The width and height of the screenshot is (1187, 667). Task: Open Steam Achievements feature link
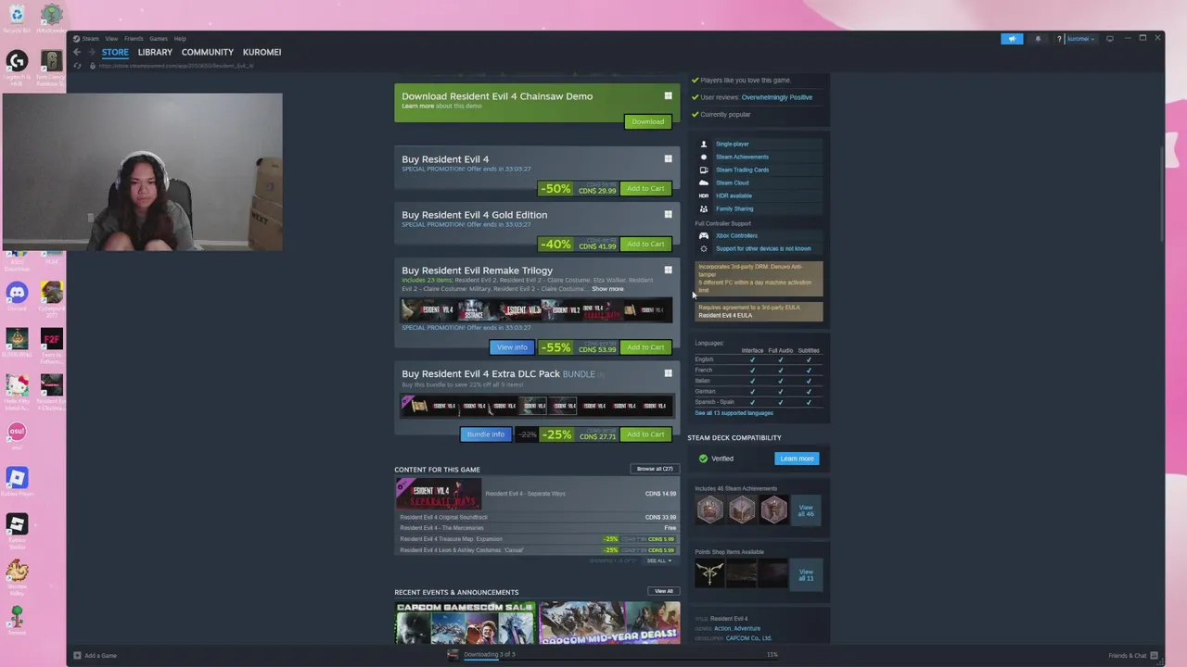pyautogui.click(x=742, y=157)
